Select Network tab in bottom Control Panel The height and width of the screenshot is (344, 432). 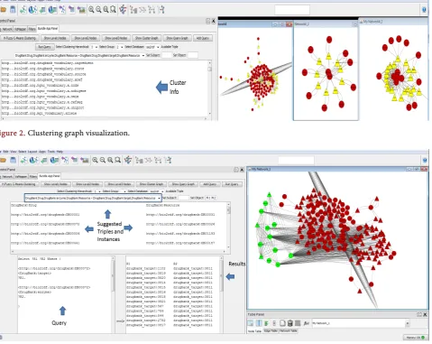coord(7,176)
